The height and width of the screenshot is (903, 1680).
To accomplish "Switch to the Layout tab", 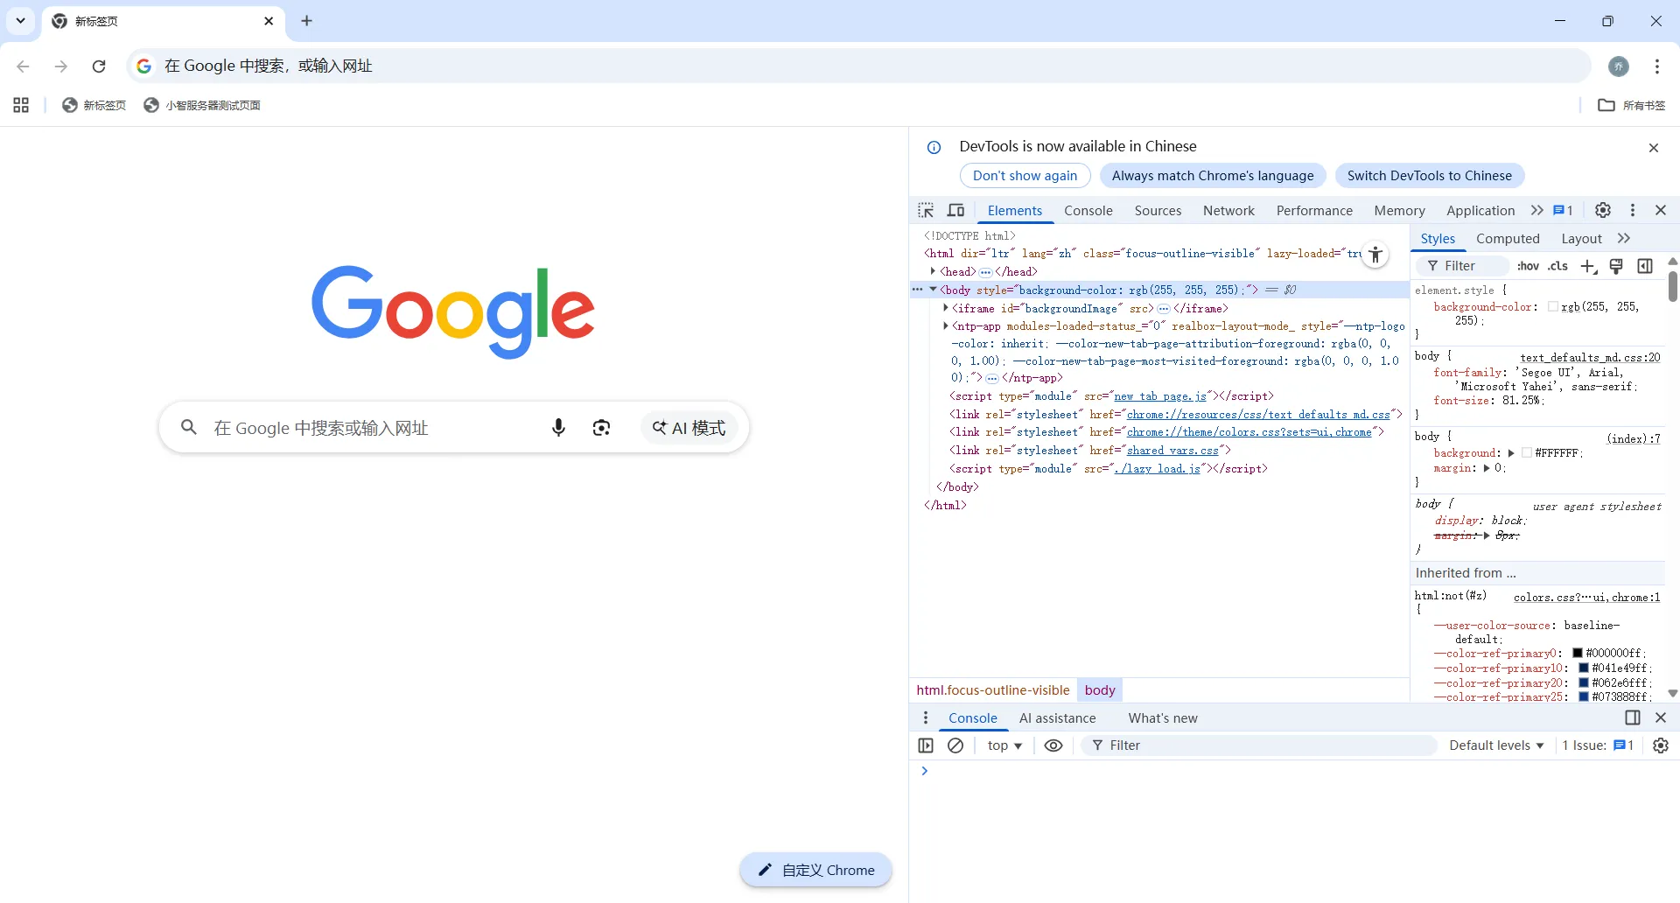I will tap(1581, 238).
